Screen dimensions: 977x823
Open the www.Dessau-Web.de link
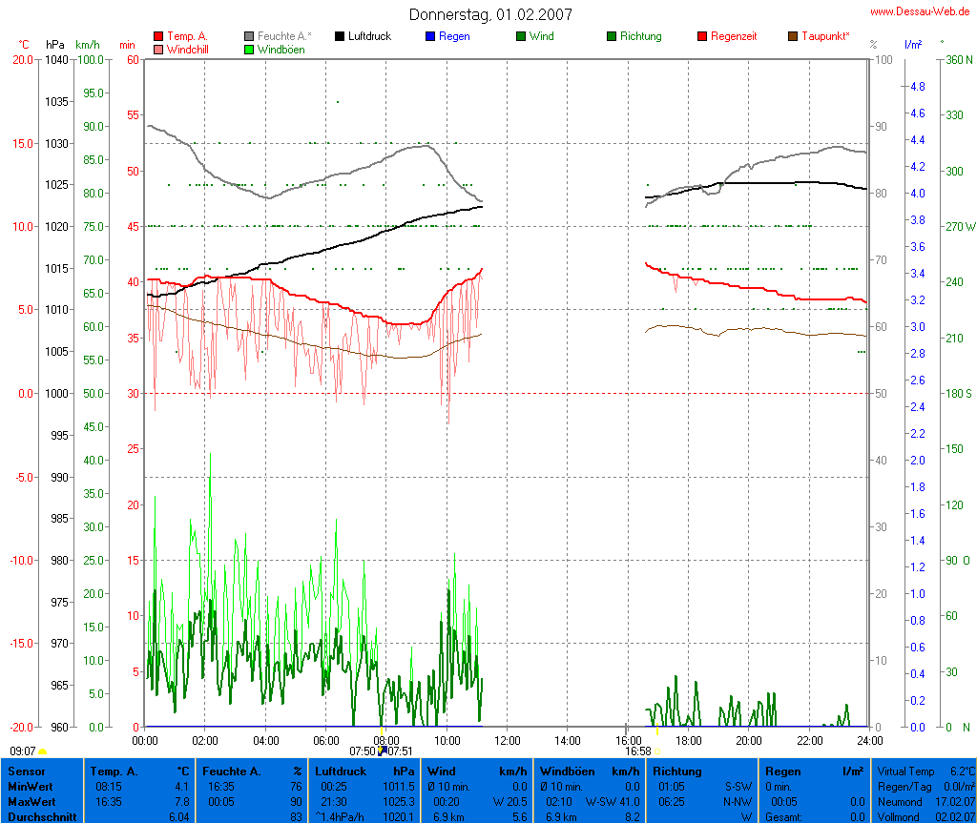[x=920, y=11]
